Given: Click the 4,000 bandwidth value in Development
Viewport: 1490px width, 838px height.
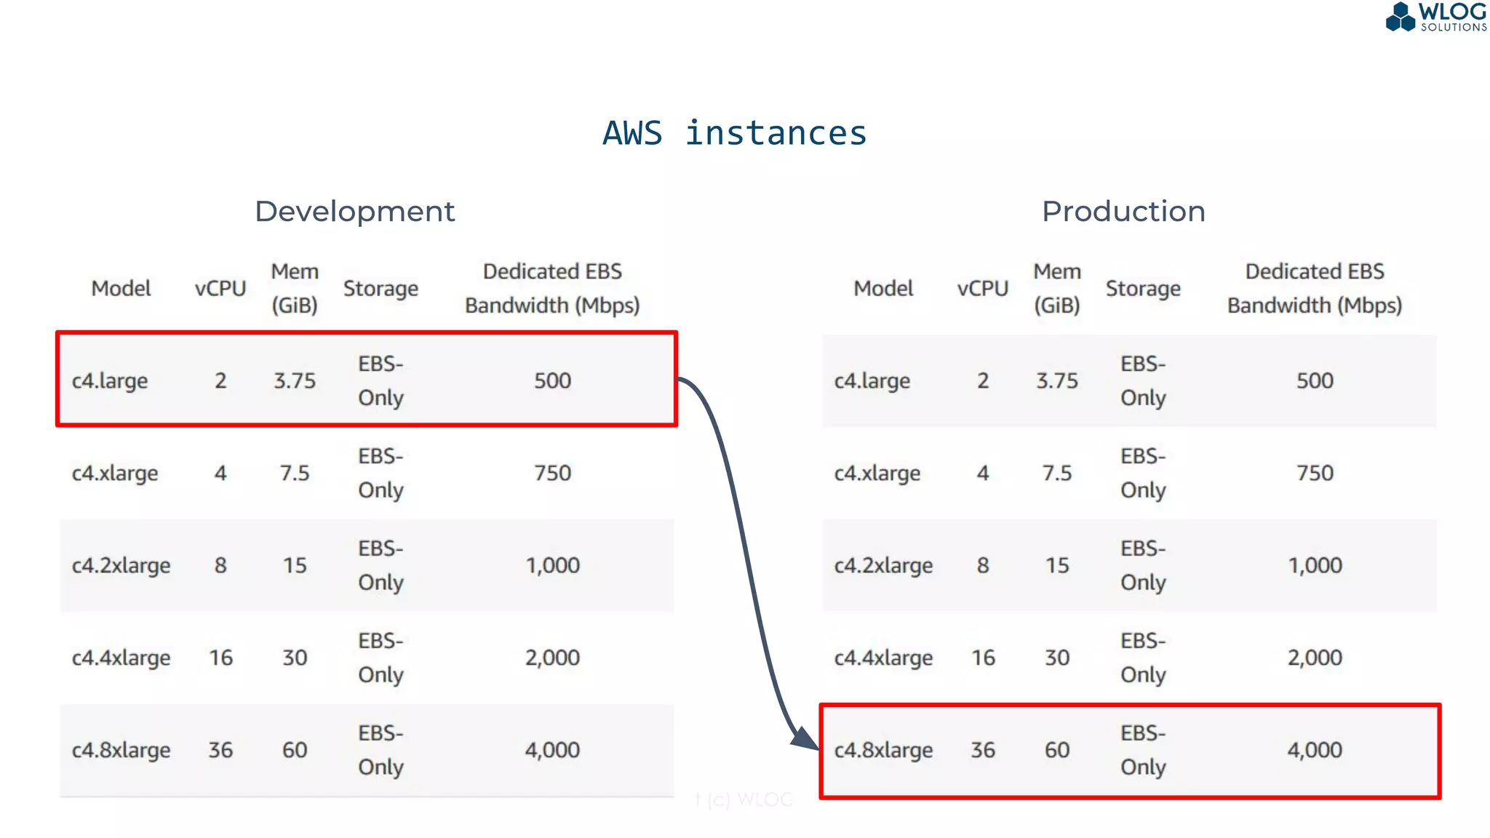Looking at the screenshot, I should click(552, 751).
